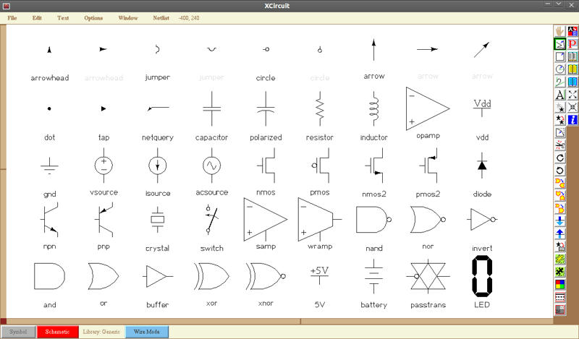
Task: Click the pop up arrow icon
Action: coord(559,233)
